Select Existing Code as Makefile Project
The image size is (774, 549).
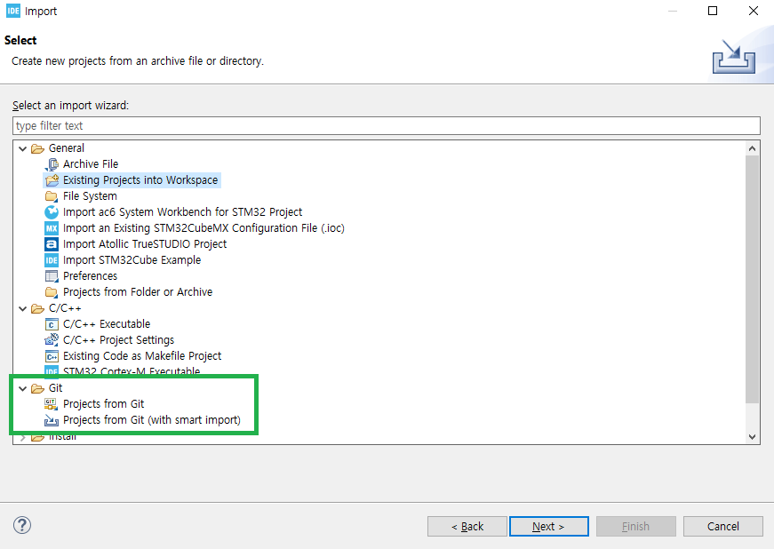[142, 356]
